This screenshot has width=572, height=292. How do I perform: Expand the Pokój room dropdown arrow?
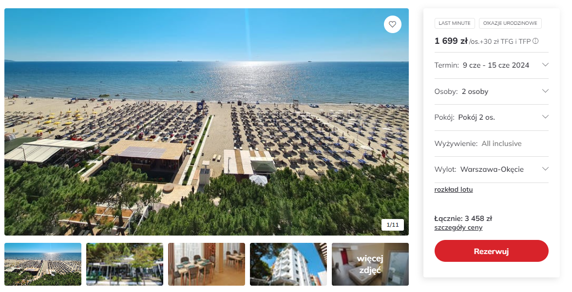pyautogui.click(x=545, y=117)
